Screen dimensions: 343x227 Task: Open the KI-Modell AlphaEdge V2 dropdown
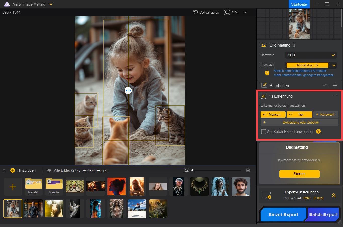pyautogui.click(x=334, y=65)
